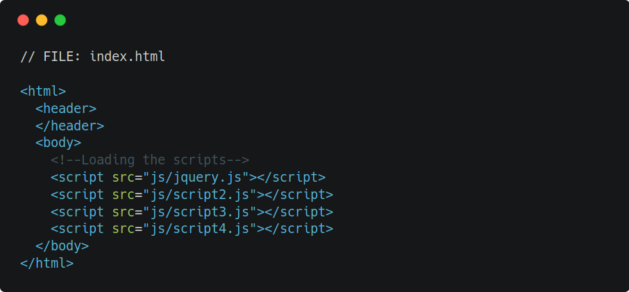The height and width of the screenshot is (292, 629).
Task: Click the closing script tag after jquery.js
Action: coord(291,178)
